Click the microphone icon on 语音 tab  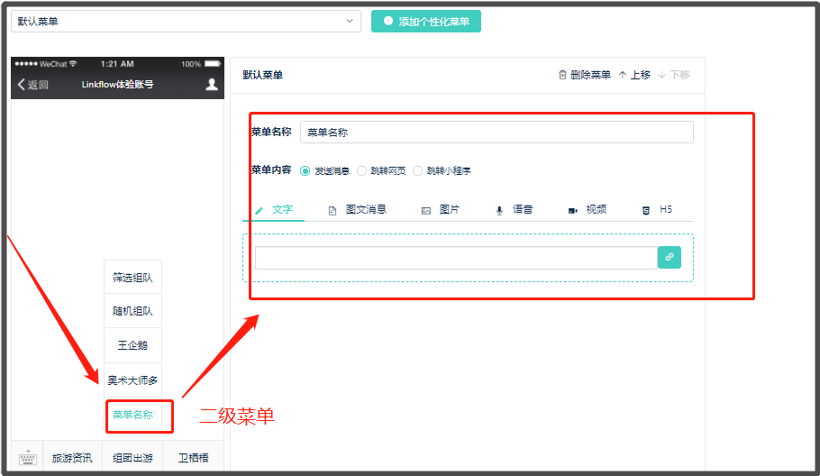coord(499,211)
